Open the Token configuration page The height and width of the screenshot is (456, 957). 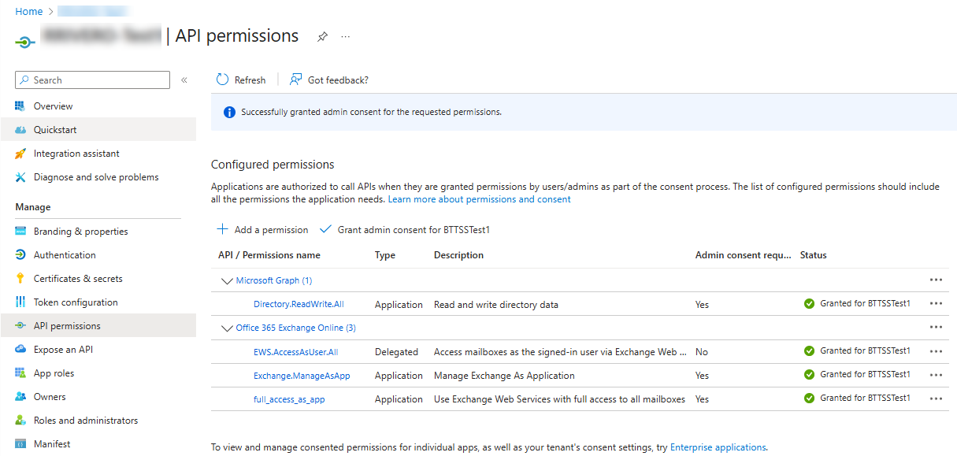tap(76, 302)
